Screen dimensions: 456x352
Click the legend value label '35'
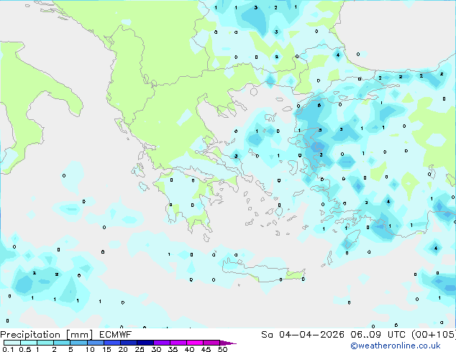tap(173, 349)
